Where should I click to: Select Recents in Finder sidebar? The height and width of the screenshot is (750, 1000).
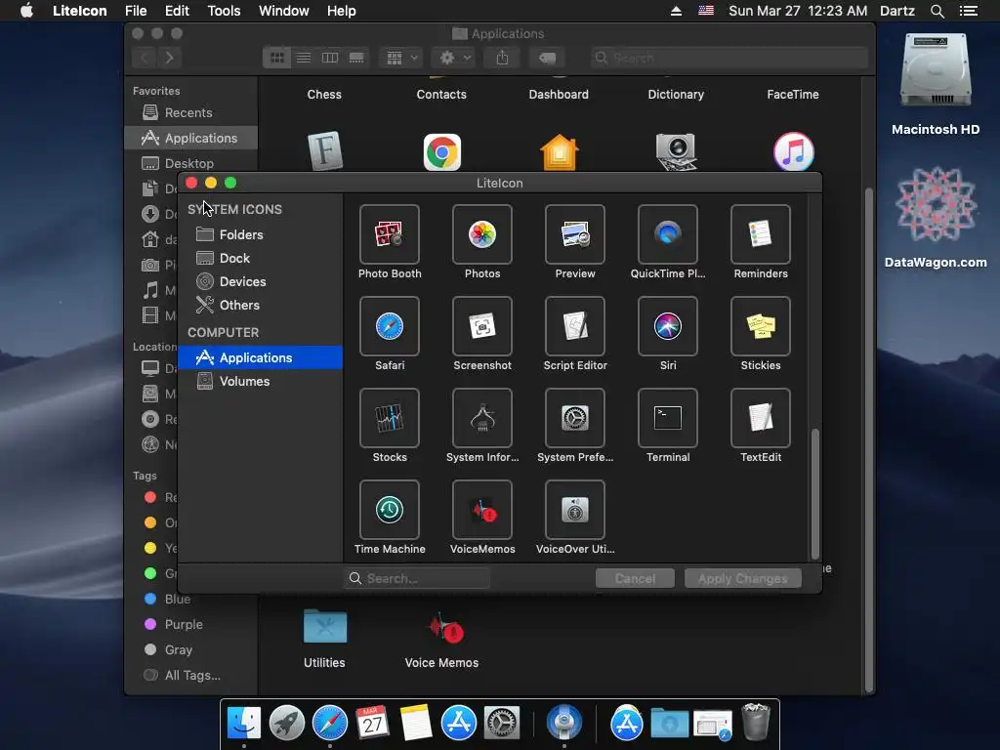[190, 113]
